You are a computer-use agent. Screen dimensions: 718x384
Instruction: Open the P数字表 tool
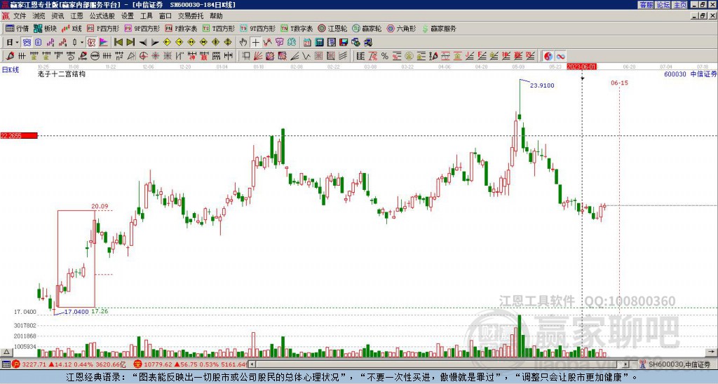(181, 28)
